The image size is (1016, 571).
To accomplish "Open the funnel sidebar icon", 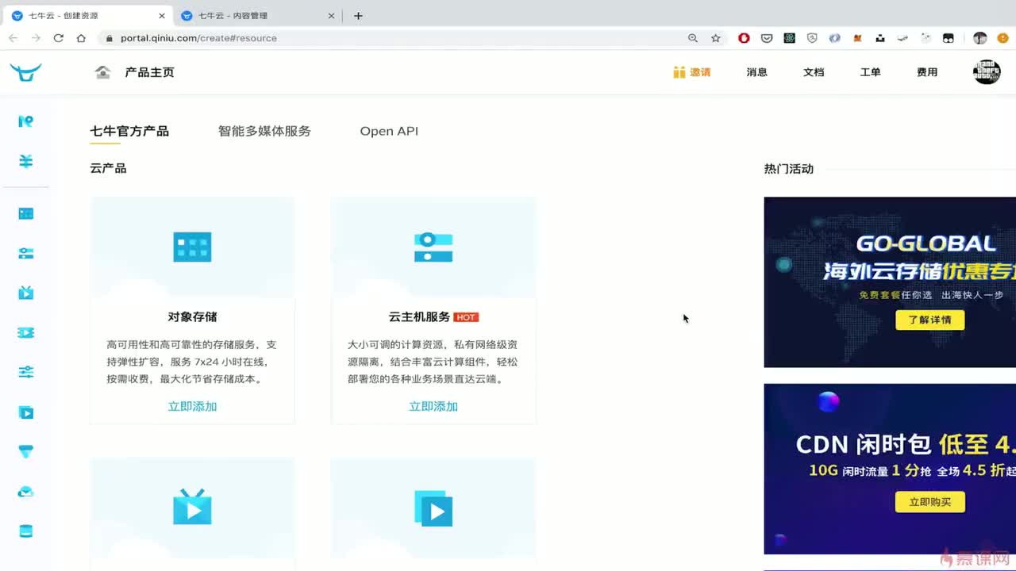I will point(25,451).
